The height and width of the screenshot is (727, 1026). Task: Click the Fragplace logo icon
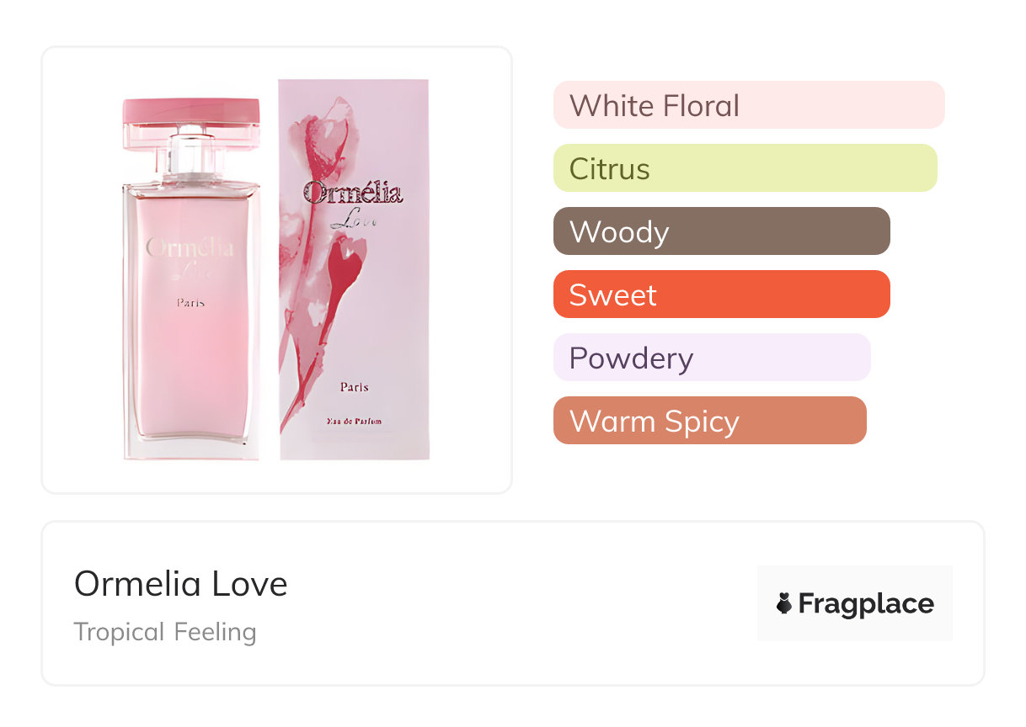pos(784,603)
